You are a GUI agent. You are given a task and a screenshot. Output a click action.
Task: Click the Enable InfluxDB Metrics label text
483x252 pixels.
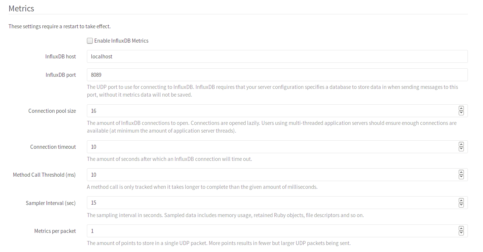121,41
